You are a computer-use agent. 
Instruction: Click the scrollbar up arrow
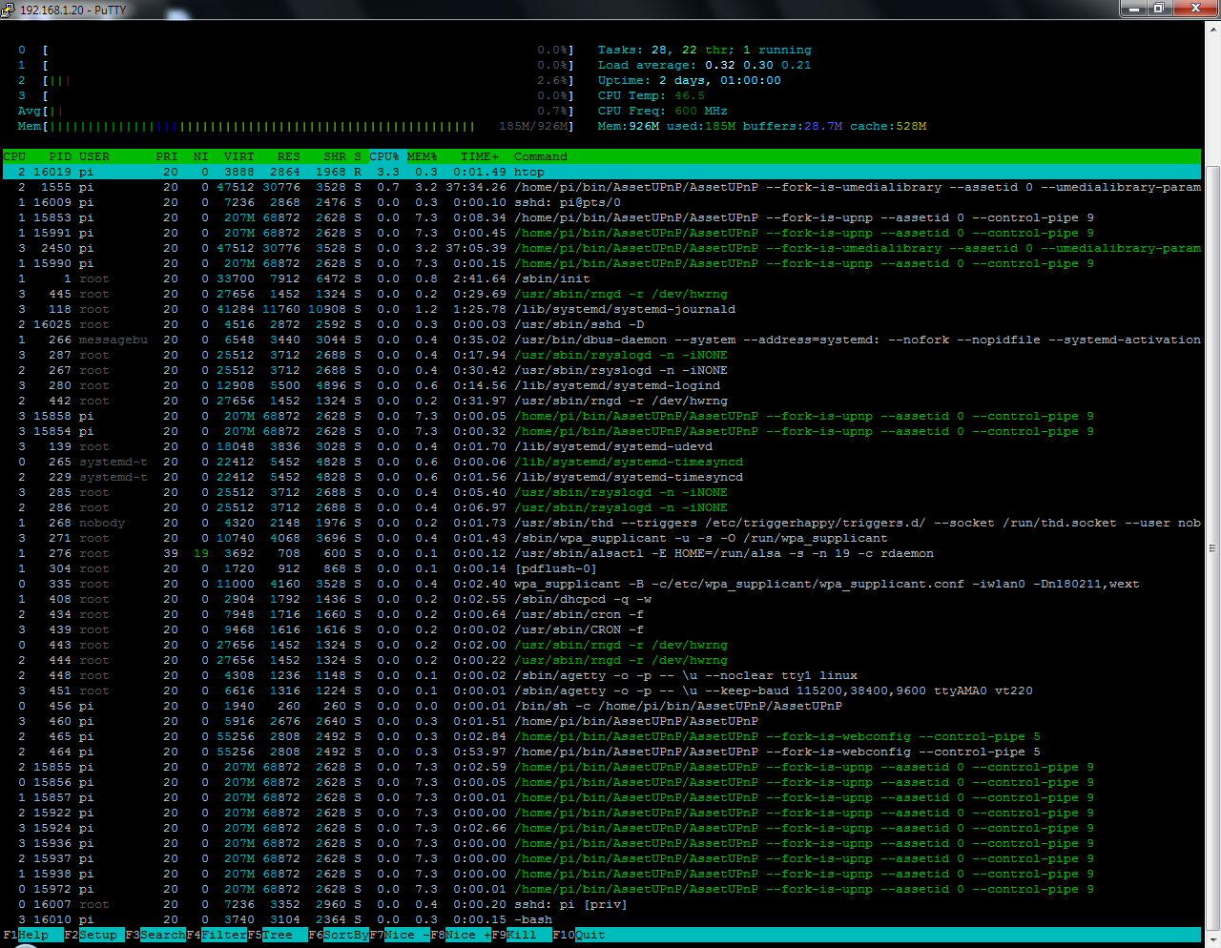point(1212,30)
